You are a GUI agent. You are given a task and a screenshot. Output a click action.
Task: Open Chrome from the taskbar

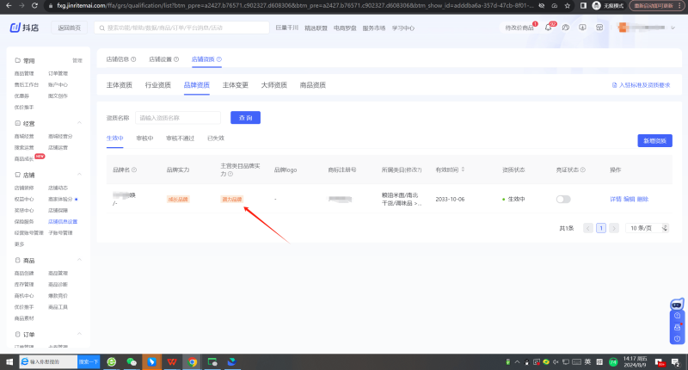coord(192,361)
